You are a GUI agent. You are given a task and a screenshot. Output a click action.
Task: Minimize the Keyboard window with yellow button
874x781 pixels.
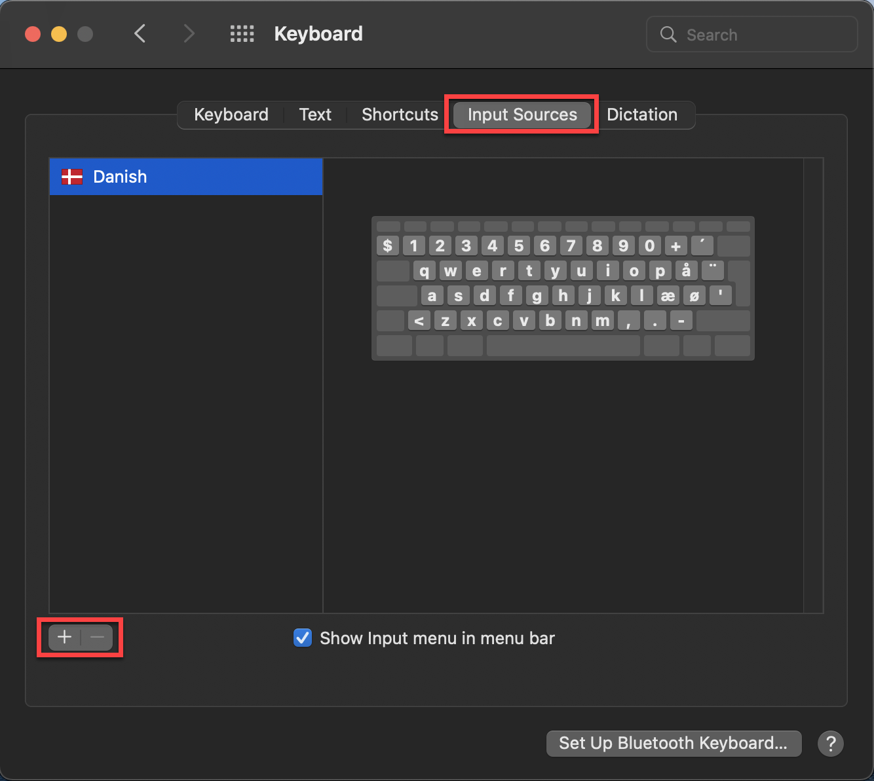tap(59, 34)
